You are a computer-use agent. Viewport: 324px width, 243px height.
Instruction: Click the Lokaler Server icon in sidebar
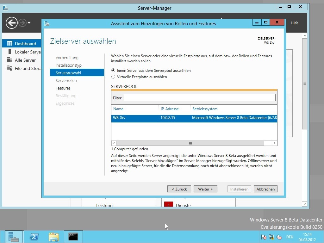click(x=9, y=52)
